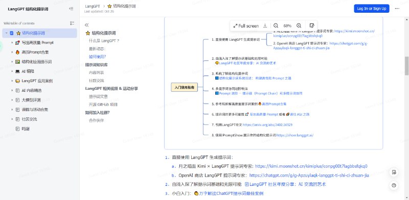Open the arxiv.org/abs/2402.16929 link in mind map

pos(267,125)
